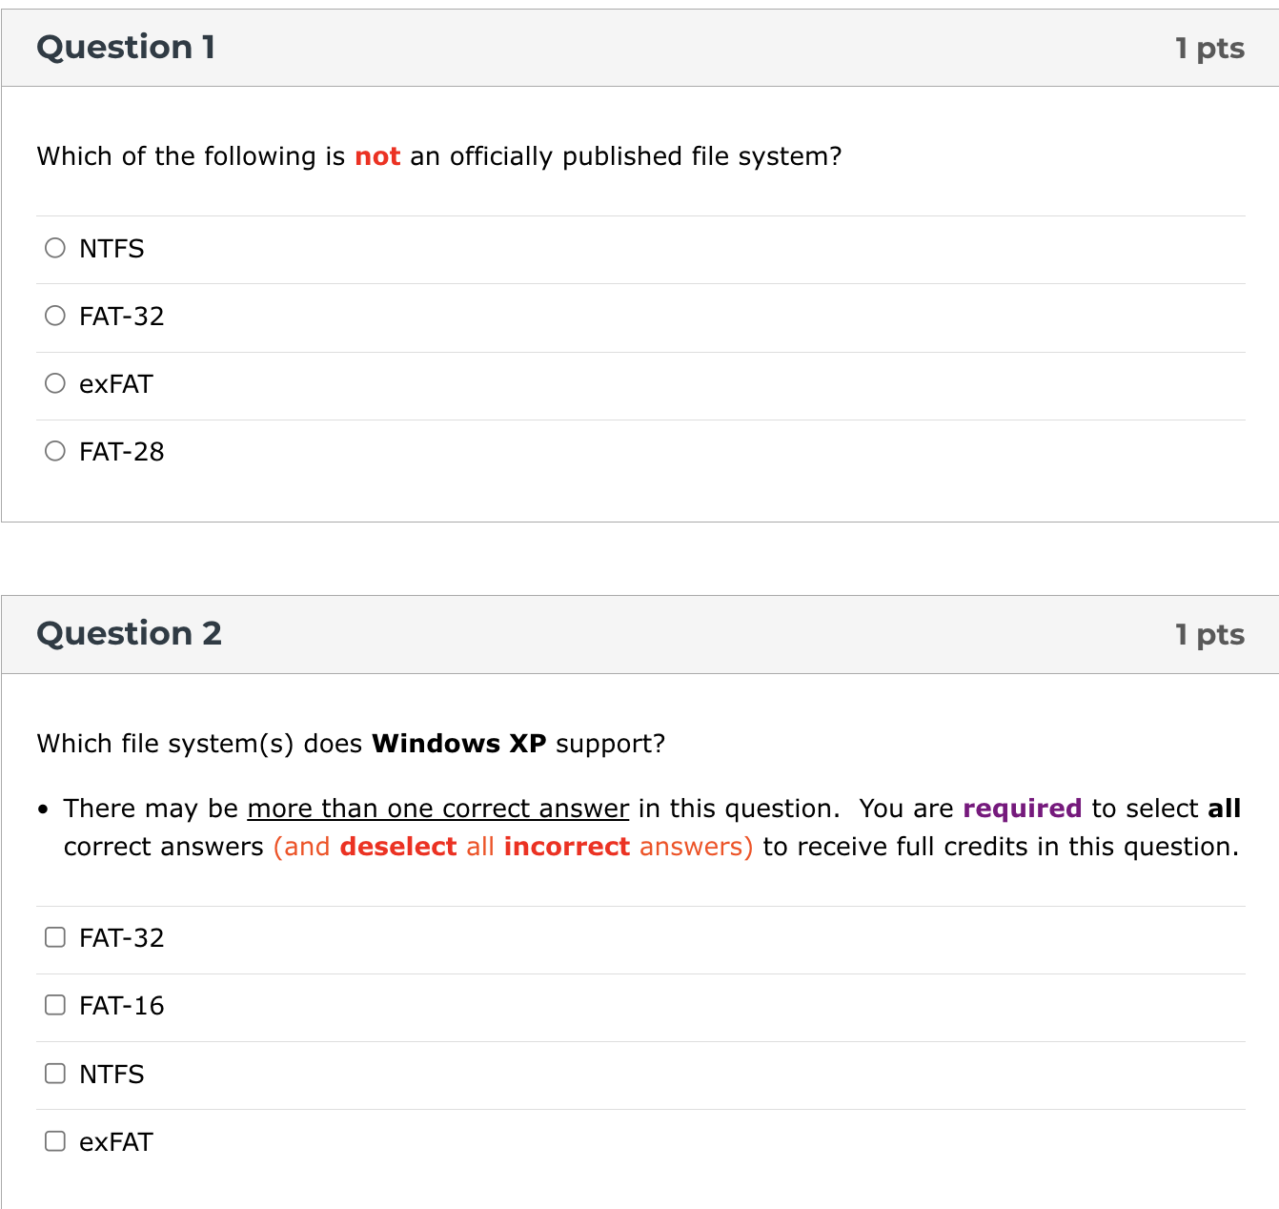The height and width of the screenshot is (1209, 1279).
Task: Choose the FAT-32 radio option in Question 1
Action: (x=55, y=316)
